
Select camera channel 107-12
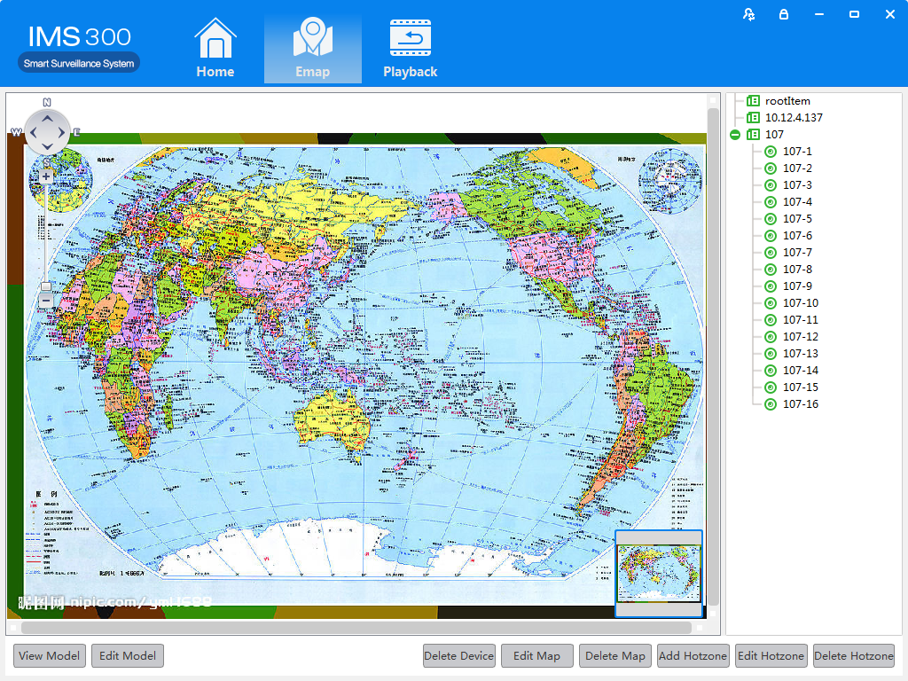(800, 337)
